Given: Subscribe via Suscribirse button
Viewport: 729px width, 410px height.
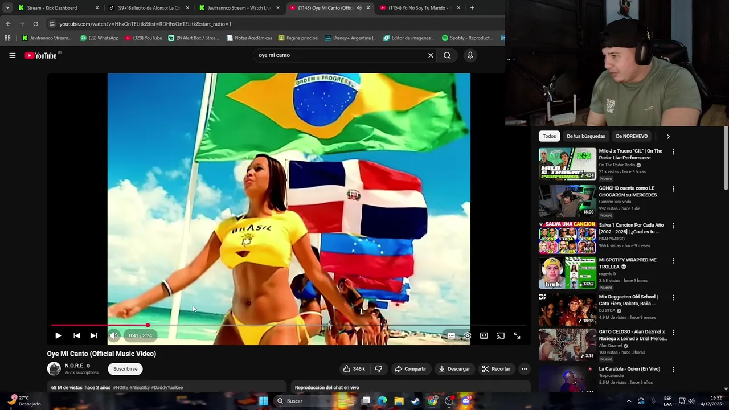Looking at the screenshot, I should (125, 369).
